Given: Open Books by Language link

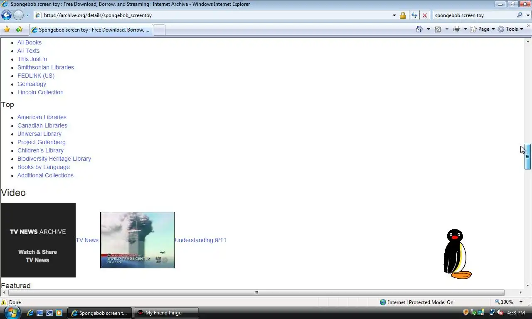Looking at the screenshot, I should 44,167.
